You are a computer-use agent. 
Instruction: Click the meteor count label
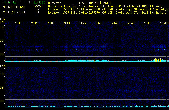(38, 6)
